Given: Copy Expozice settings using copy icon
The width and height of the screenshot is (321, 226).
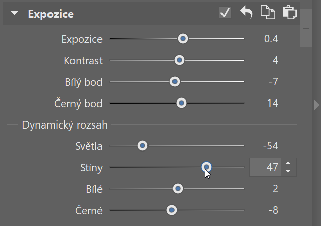Looking at the screenshot, I should tap(268, 12).
